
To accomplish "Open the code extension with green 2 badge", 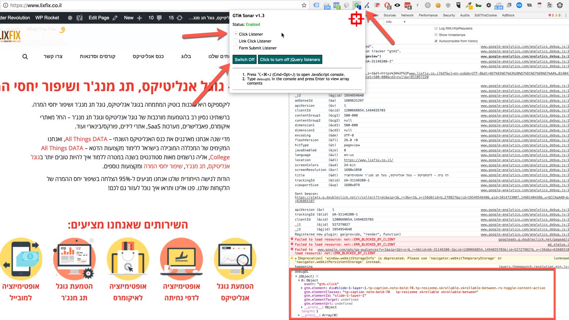I will 337,5.
